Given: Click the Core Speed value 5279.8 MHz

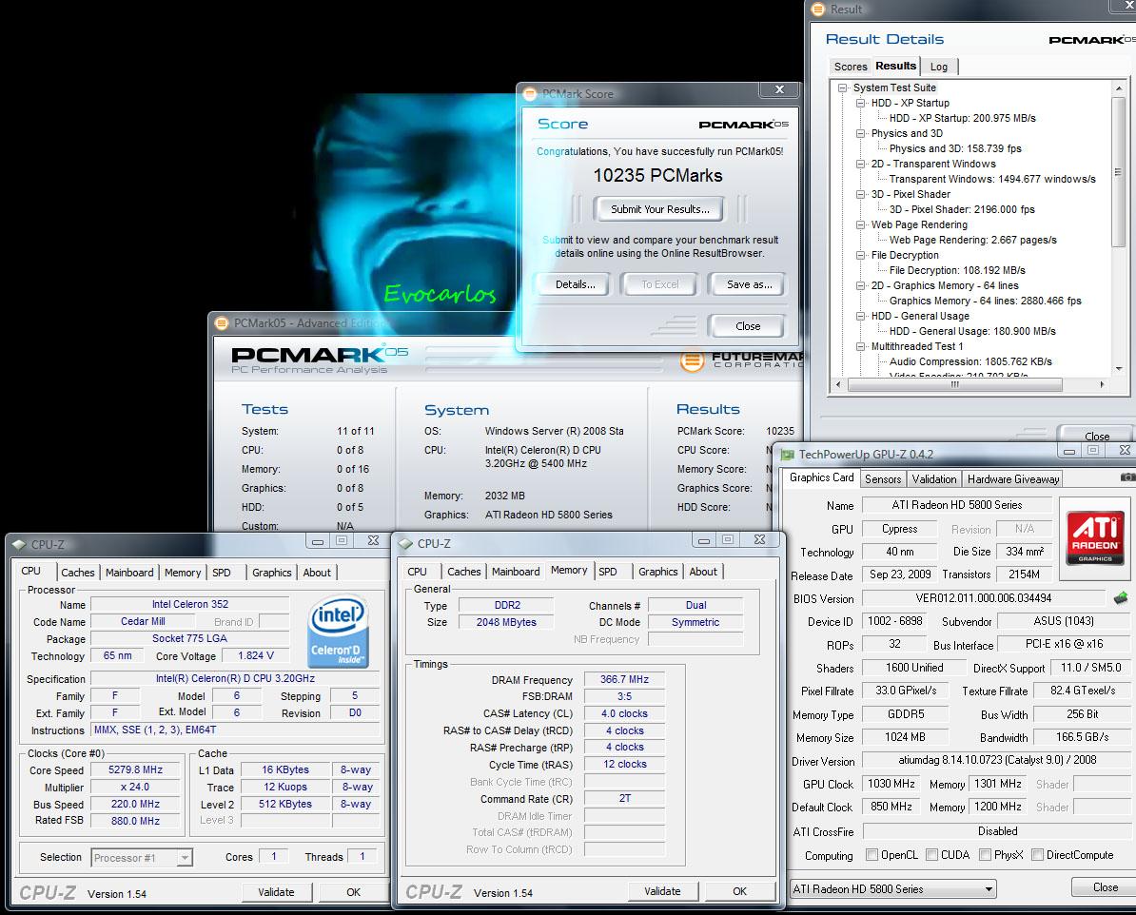Looking at the screenshot, I should pos(135,770).
